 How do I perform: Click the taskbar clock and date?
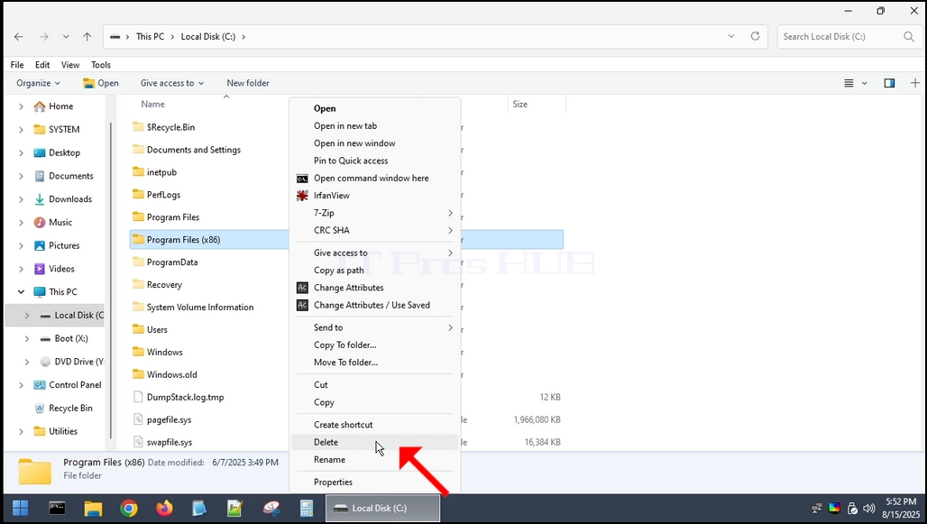(x=901, y=508)
